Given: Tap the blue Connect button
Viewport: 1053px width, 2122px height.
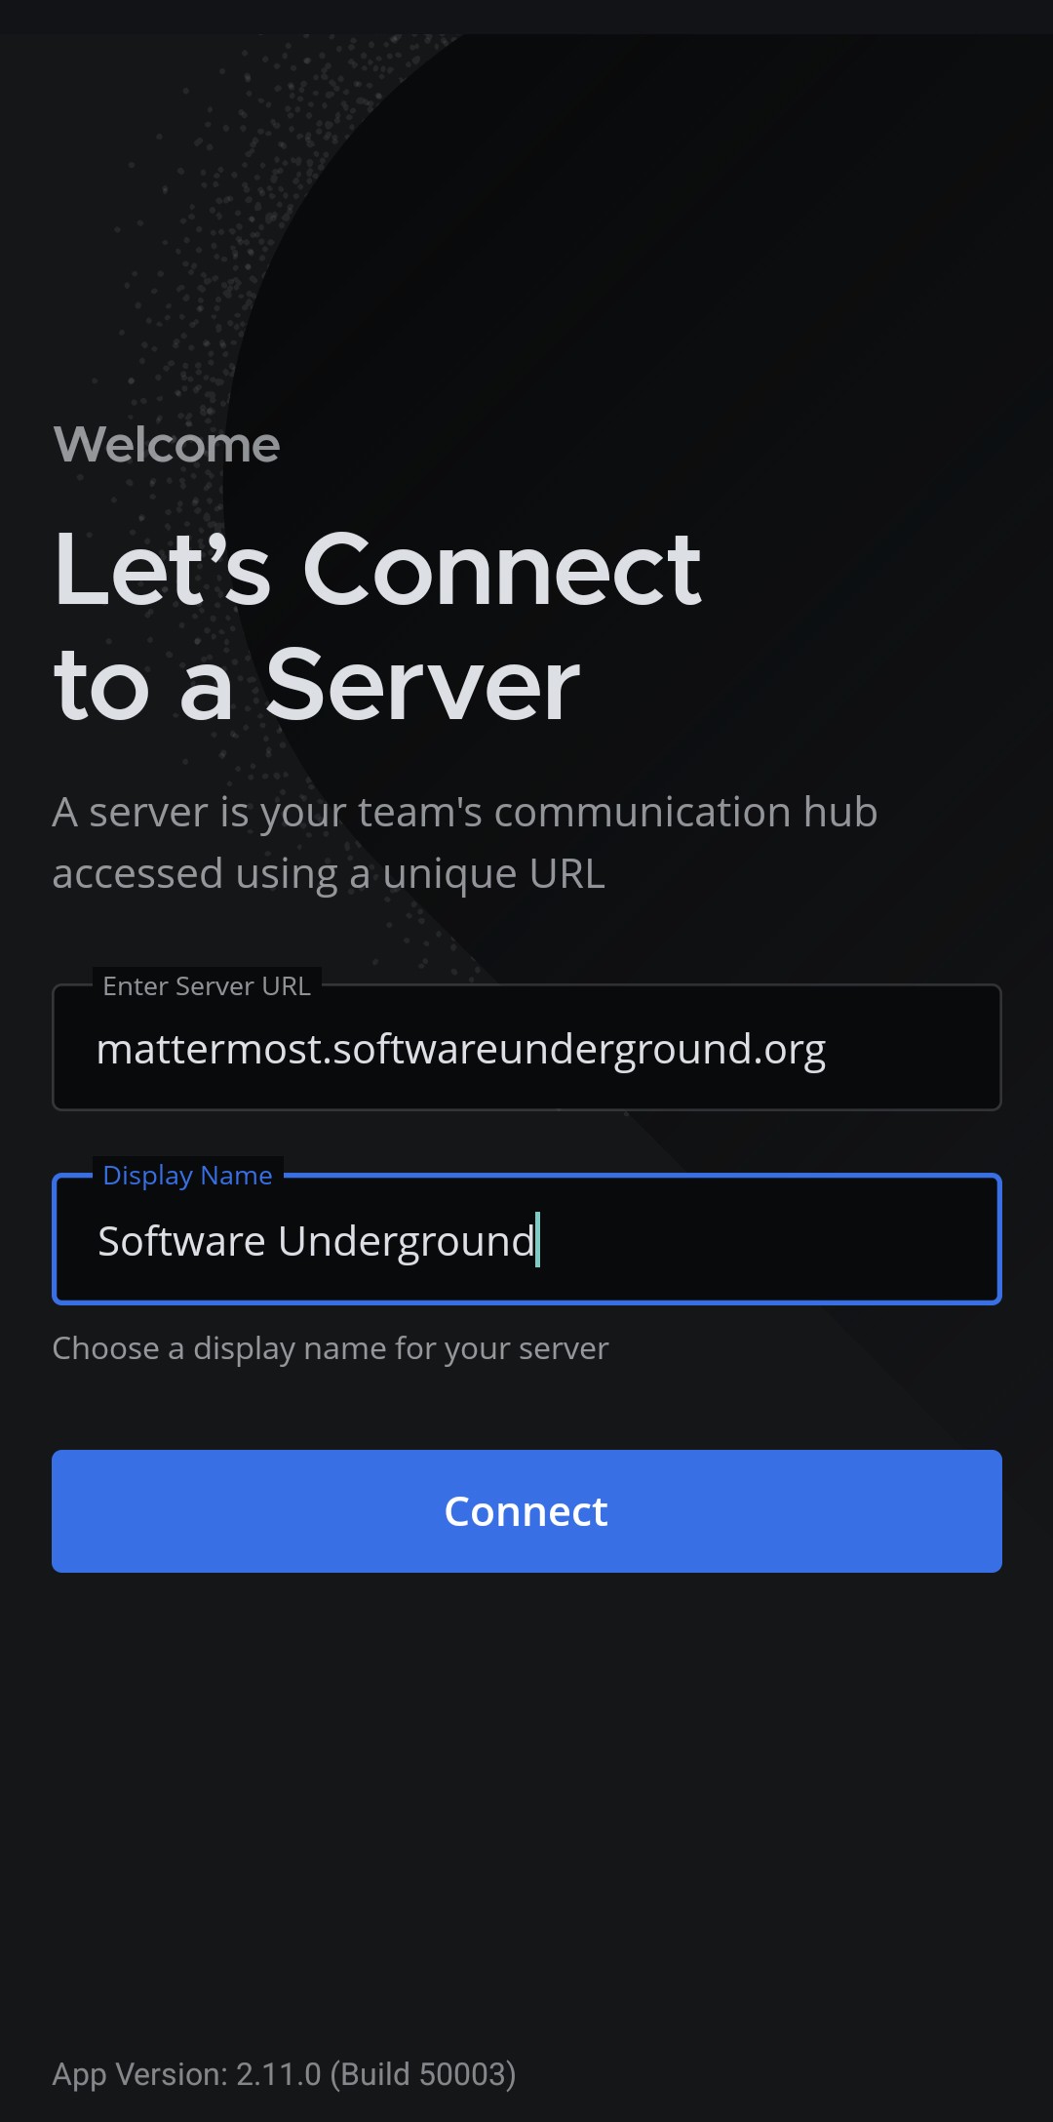Looking at the screenshot, I should pos(526,1510).
